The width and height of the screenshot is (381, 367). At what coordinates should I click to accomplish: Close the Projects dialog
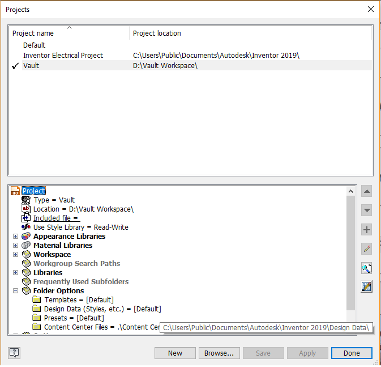click(371, 9)
